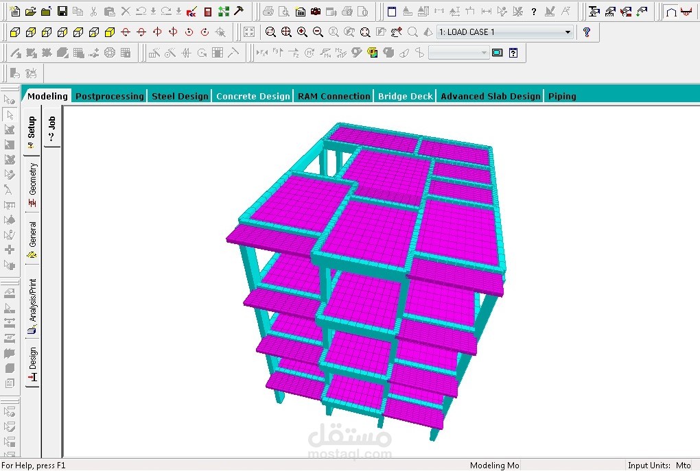Image resolution: width=700 pixels, height=471 pixels.
Task: Click the zoom window magnifier icon
Action: click(x=270, y=32)
